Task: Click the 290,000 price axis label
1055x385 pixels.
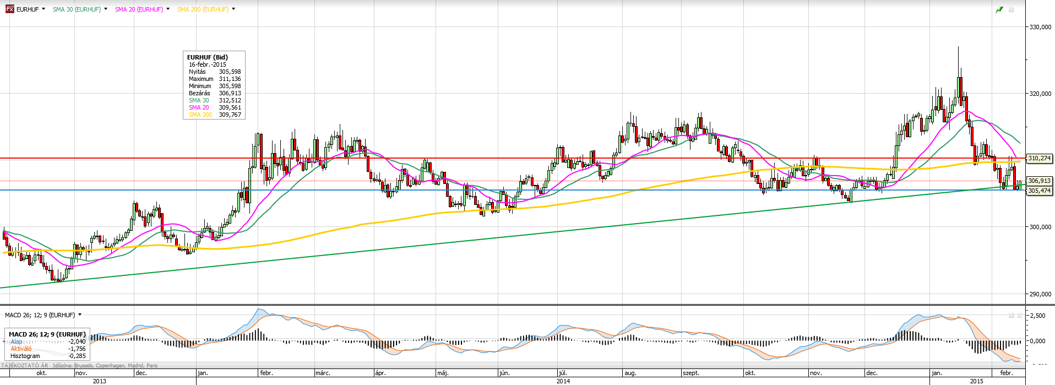Action: pyautogui.click(x=1040, y=294)
